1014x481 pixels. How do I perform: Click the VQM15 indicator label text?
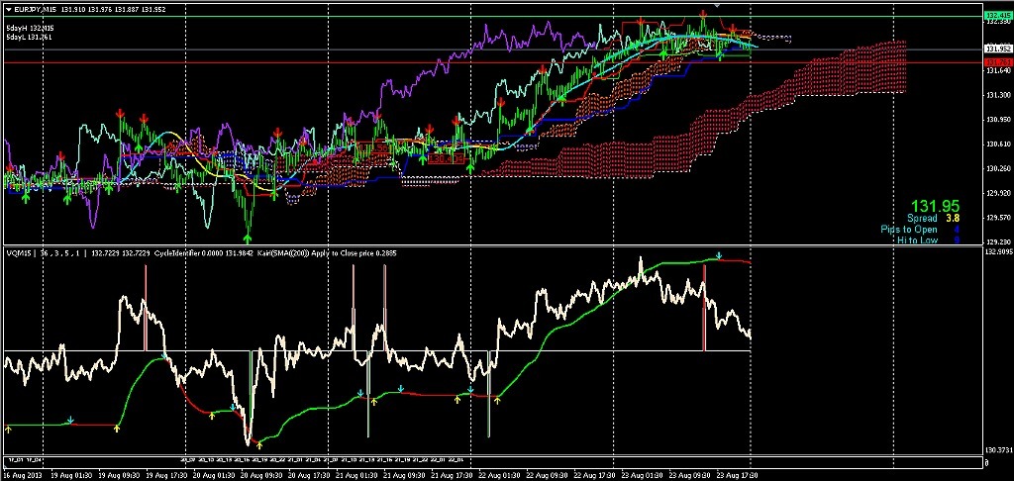[19, 253]
